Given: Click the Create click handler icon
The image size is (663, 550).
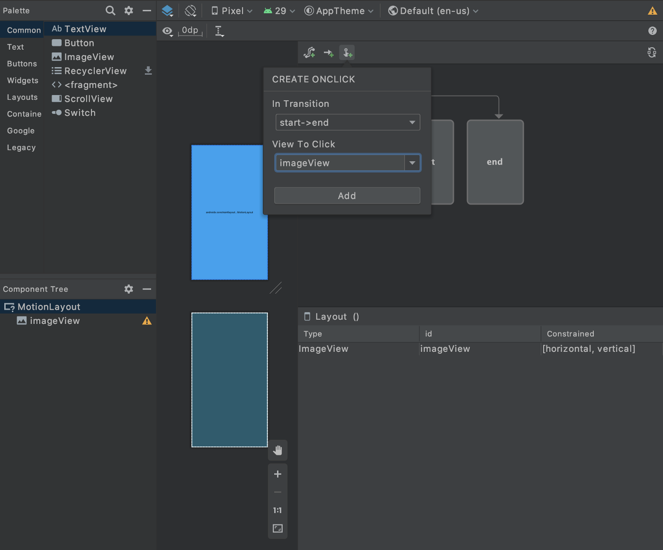Looking at the screenshot, I should pos(347,53).
